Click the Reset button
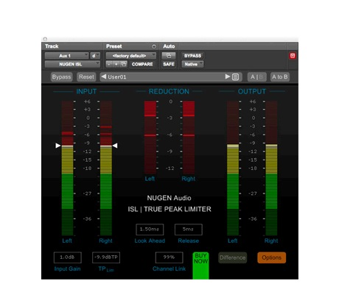Image resolution: width=339 pixels, height=306 pixels. 86,77
